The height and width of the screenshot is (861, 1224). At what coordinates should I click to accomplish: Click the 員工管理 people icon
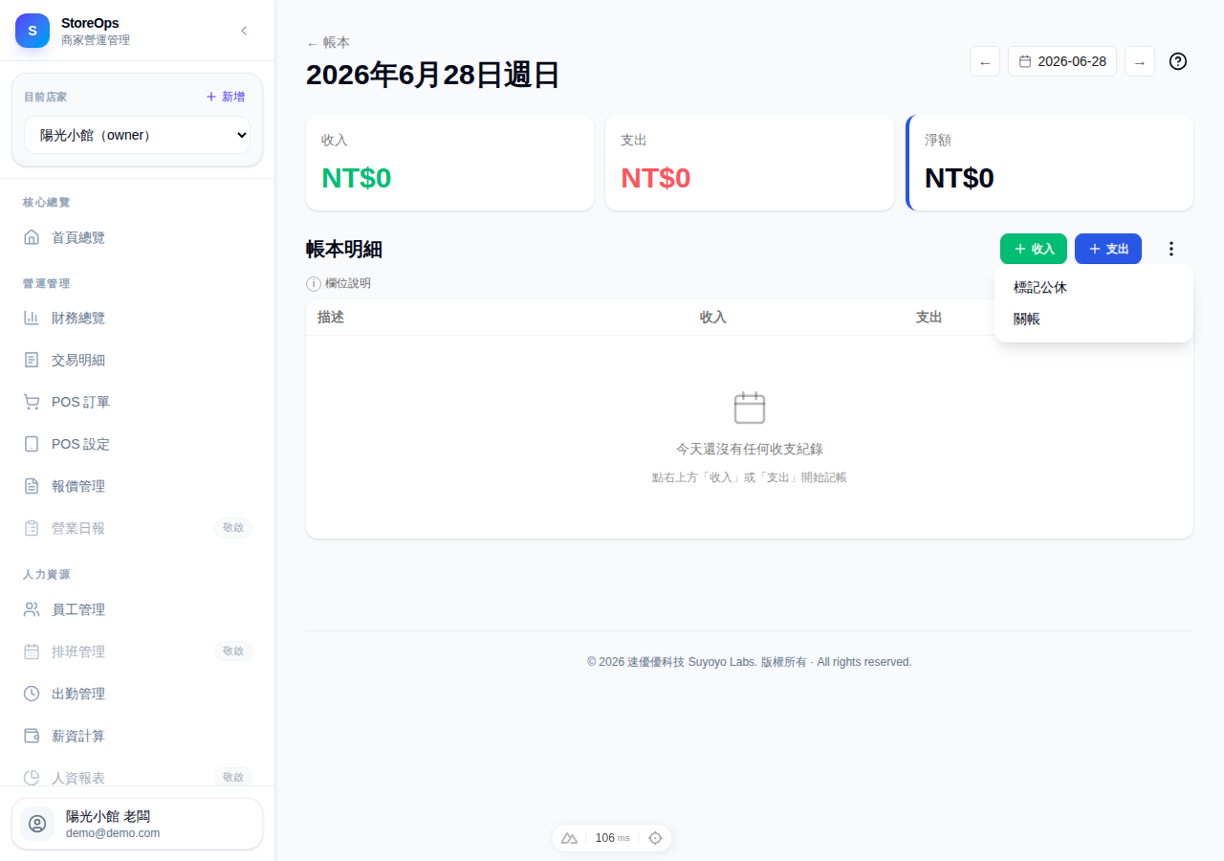[32, 609]
